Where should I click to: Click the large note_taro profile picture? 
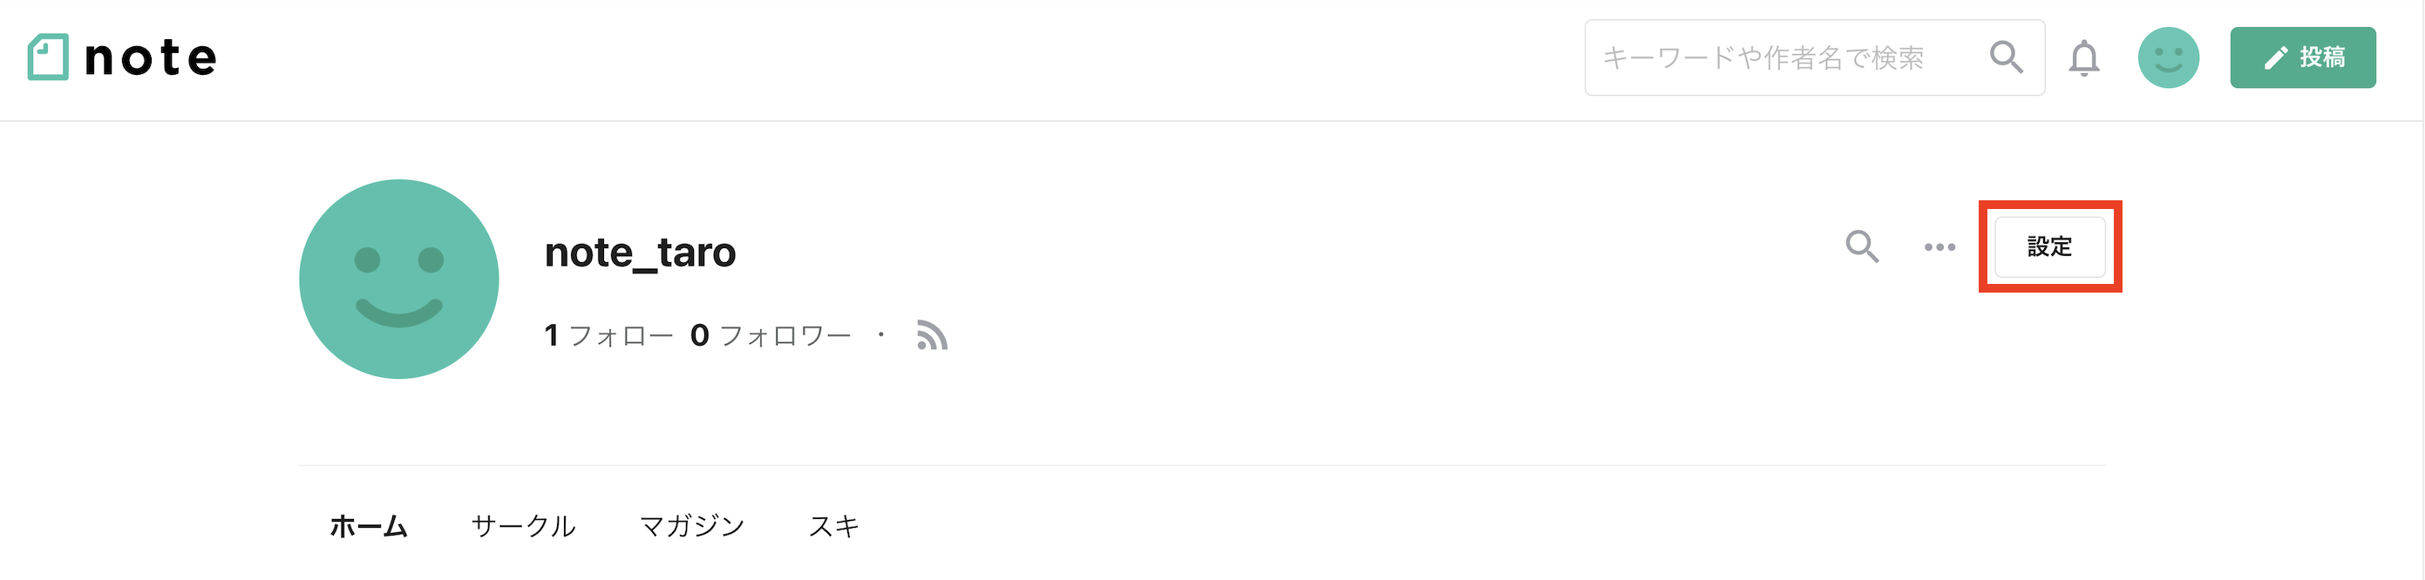[x=399, y=280]
